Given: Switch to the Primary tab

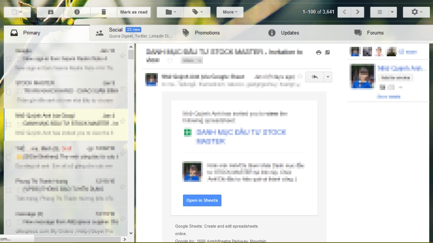Looking at the screenshot, I should click(x=47, y=33).
